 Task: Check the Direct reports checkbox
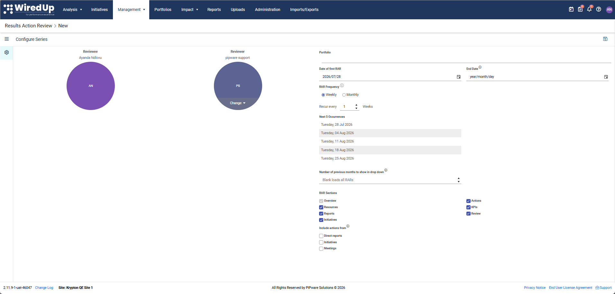point(321,236)
